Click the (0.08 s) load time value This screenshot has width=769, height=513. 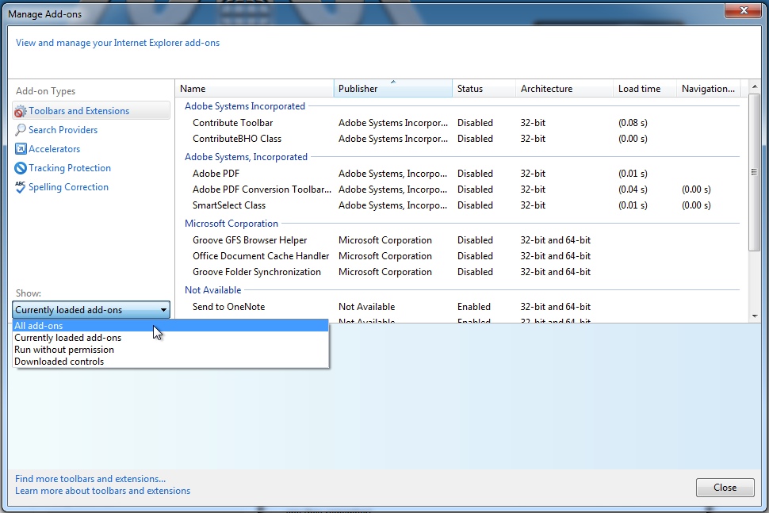(633, 123)
